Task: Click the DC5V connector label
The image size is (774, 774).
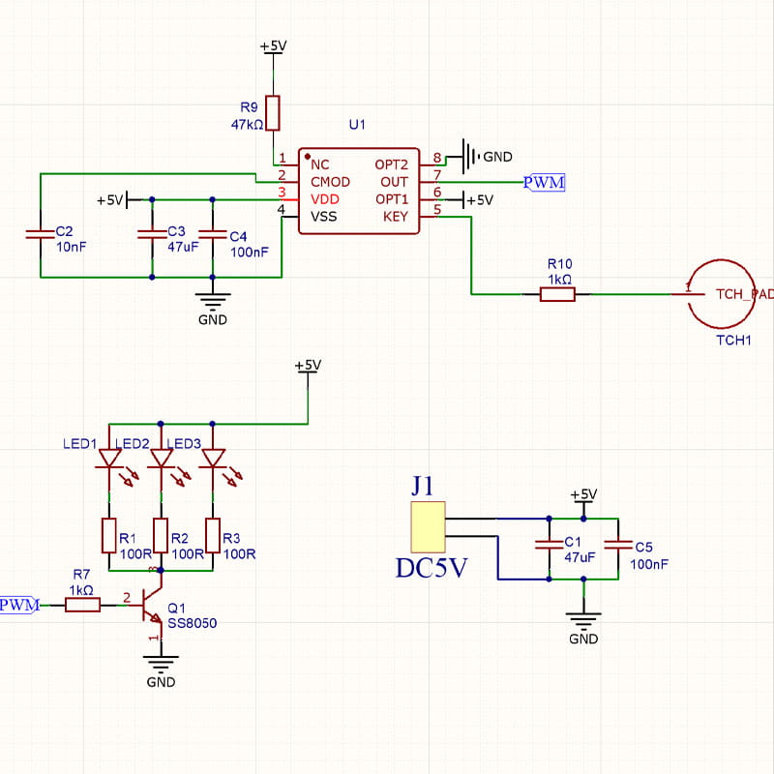Action: click(431, 568)
